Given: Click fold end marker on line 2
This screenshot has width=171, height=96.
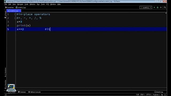Looking at the screenshot, I should click(x=15, y=18).
